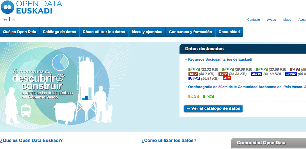
Task: Click the CSV badge after third XLSX
Action: click(x=295, y=70)
